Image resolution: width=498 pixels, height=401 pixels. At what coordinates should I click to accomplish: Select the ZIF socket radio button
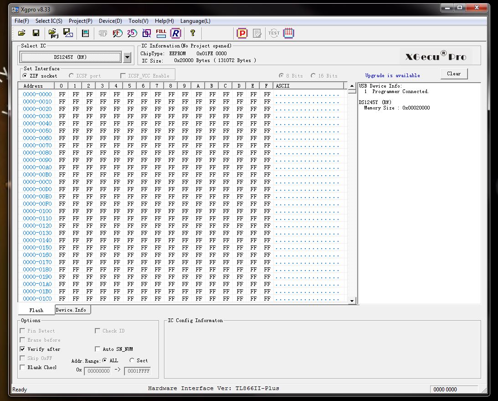[x=25, y=76]
